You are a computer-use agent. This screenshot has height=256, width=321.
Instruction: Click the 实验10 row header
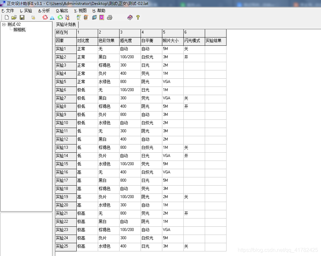tap(66, 123)
